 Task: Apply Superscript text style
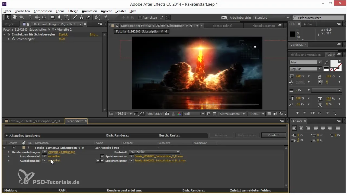click(x=327, y=113)
